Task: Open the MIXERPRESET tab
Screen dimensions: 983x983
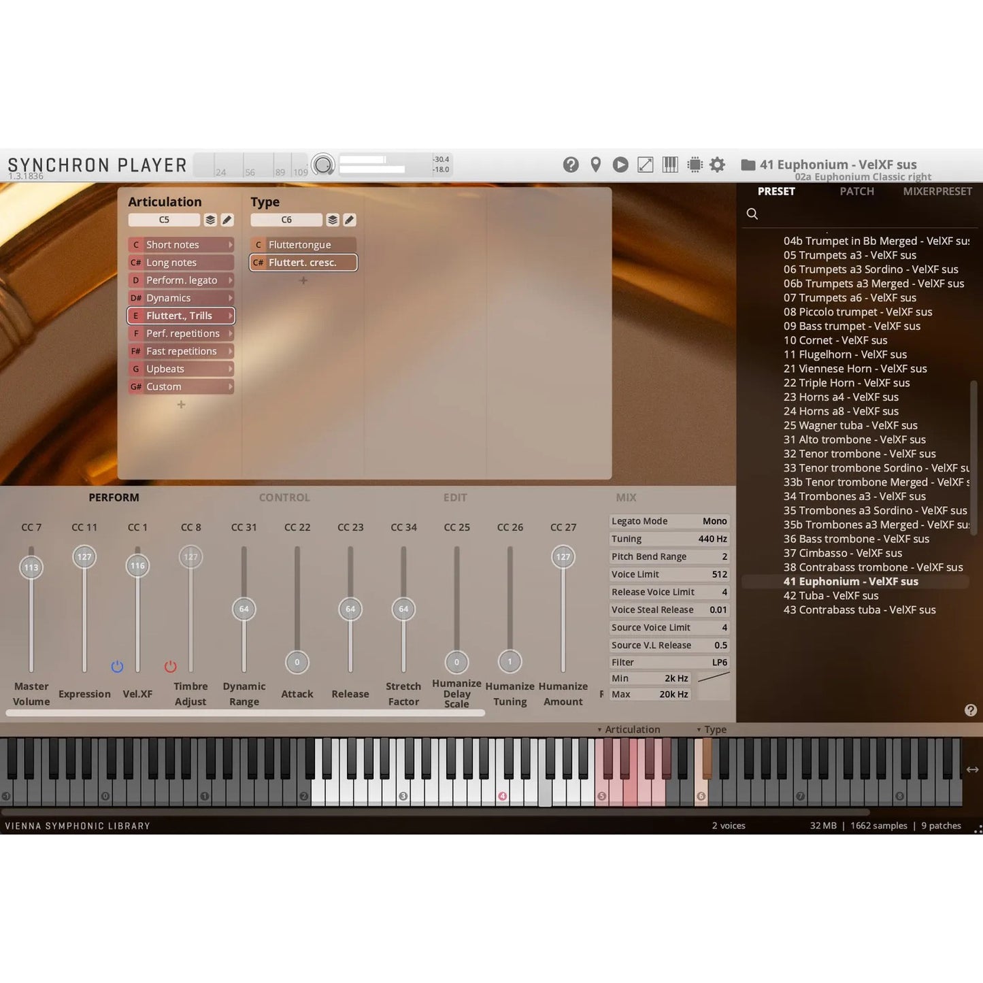Action: 937,191
